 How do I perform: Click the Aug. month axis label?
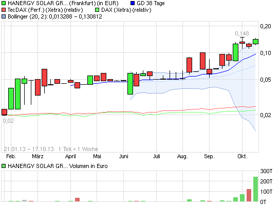pyautogui.click(x=182, y=157)
